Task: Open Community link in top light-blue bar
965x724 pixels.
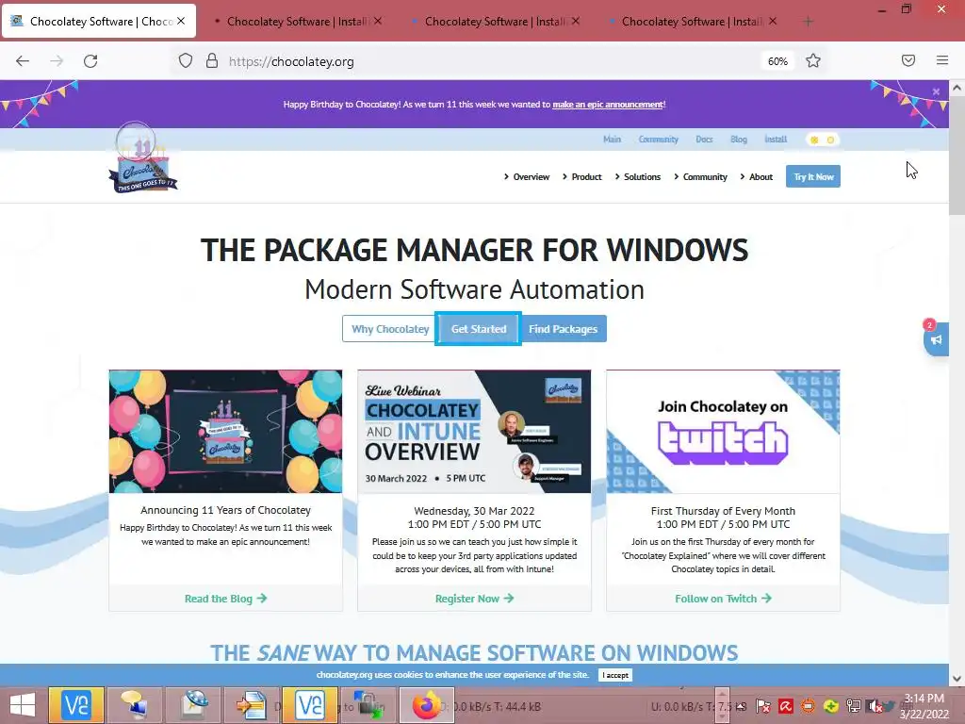Action: (658, 140)
